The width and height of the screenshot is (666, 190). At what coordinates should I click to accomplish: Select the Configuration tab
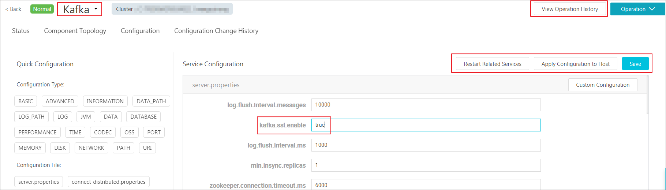140,31
